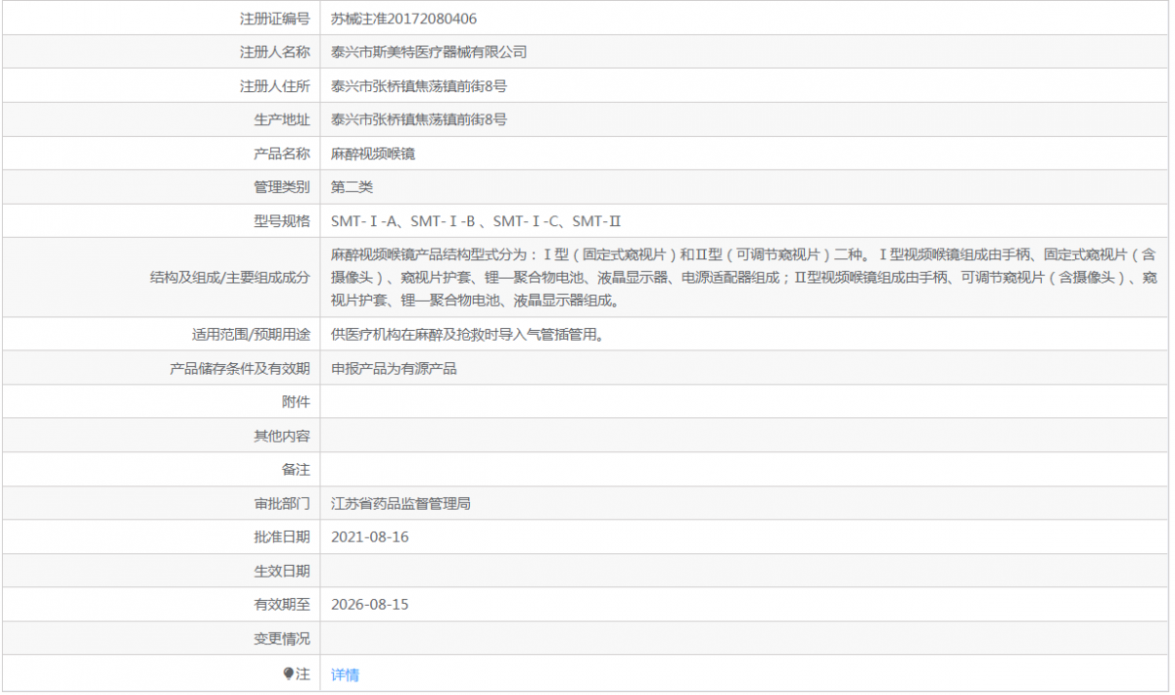The width and height of the screenshot is (1175, 695).
Task: Click the 产品名称 label
Action: (x=282, y=154)
